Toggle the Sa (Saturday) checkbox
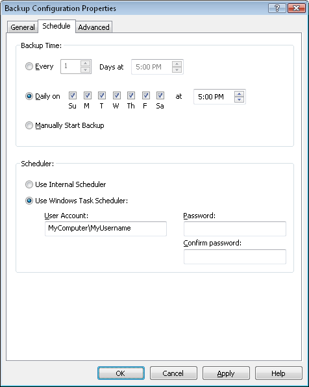The image size is (309, 387). [160, 95]
